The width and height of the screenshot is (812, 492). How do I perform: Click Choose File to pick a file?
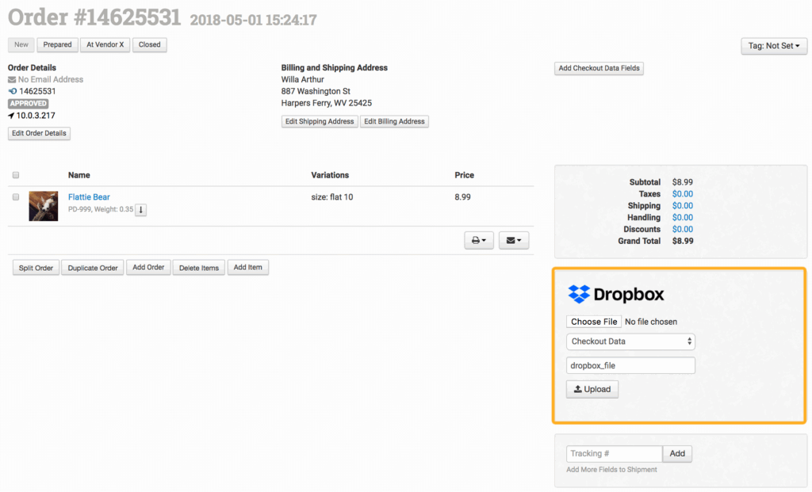(x=595, y=322)
